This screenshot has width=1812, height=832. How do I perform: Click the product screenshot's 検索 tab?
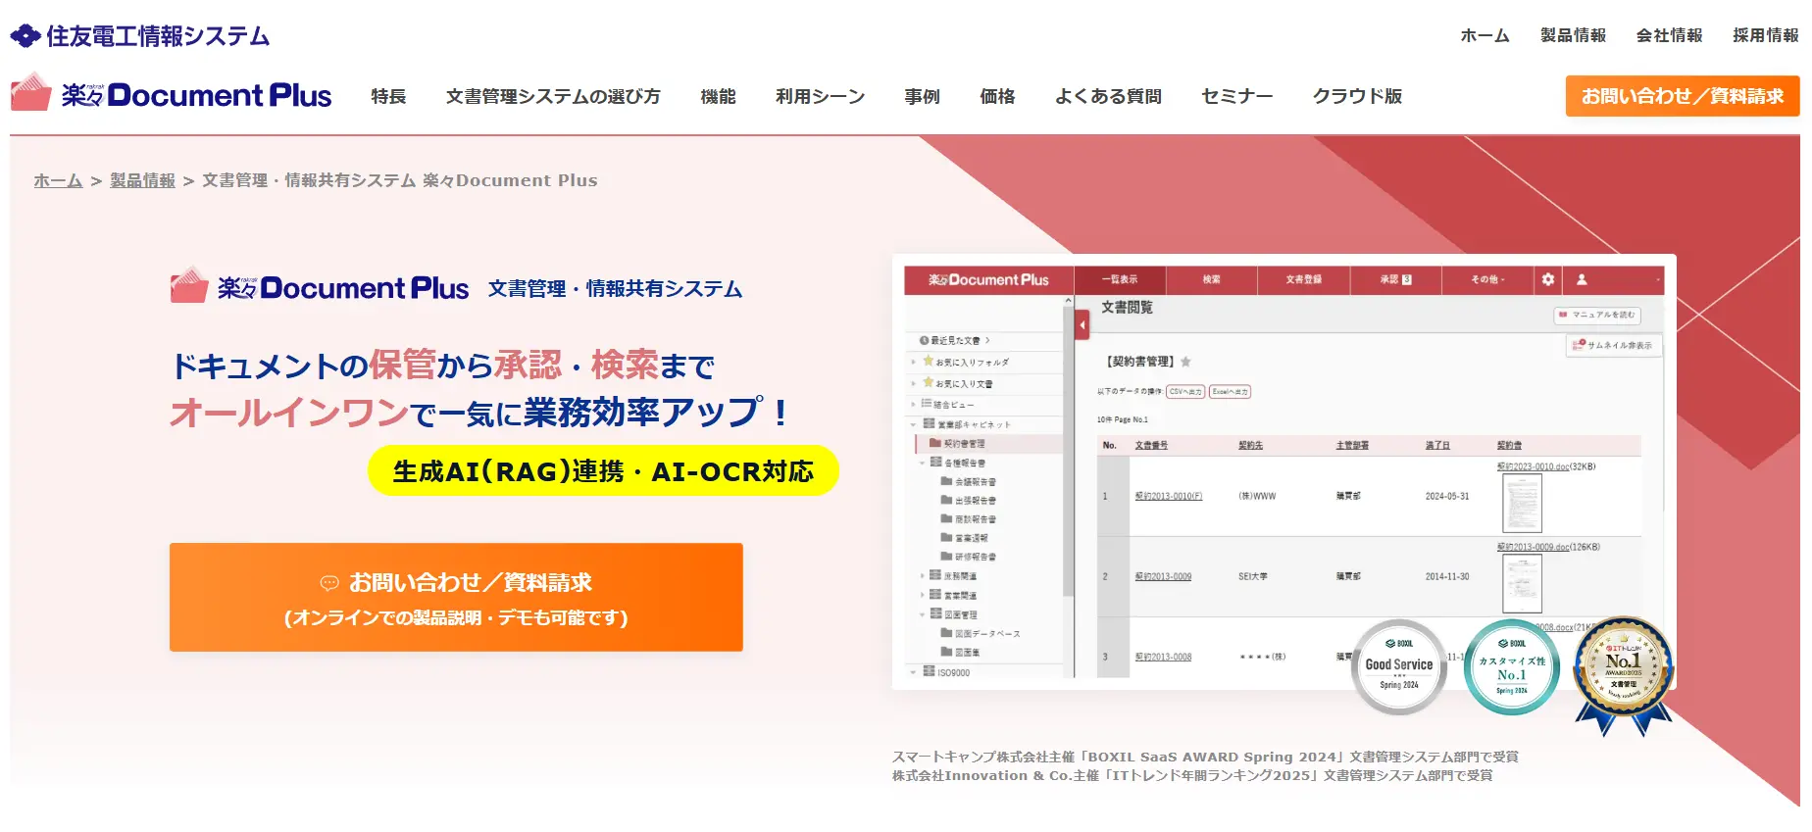(x=1212, y=279)
